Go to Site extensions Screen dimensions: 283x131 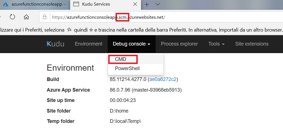click(x=252, y=44)
